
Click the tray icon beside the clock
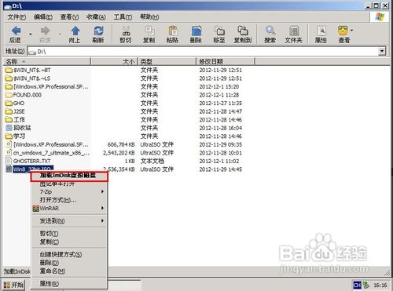365,285
